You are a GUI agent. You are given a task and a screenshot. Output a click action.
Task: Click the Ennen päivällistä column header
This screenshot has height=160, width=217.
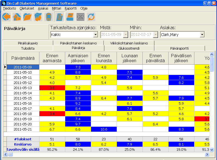pyautogui.click(x=156, y=58)
